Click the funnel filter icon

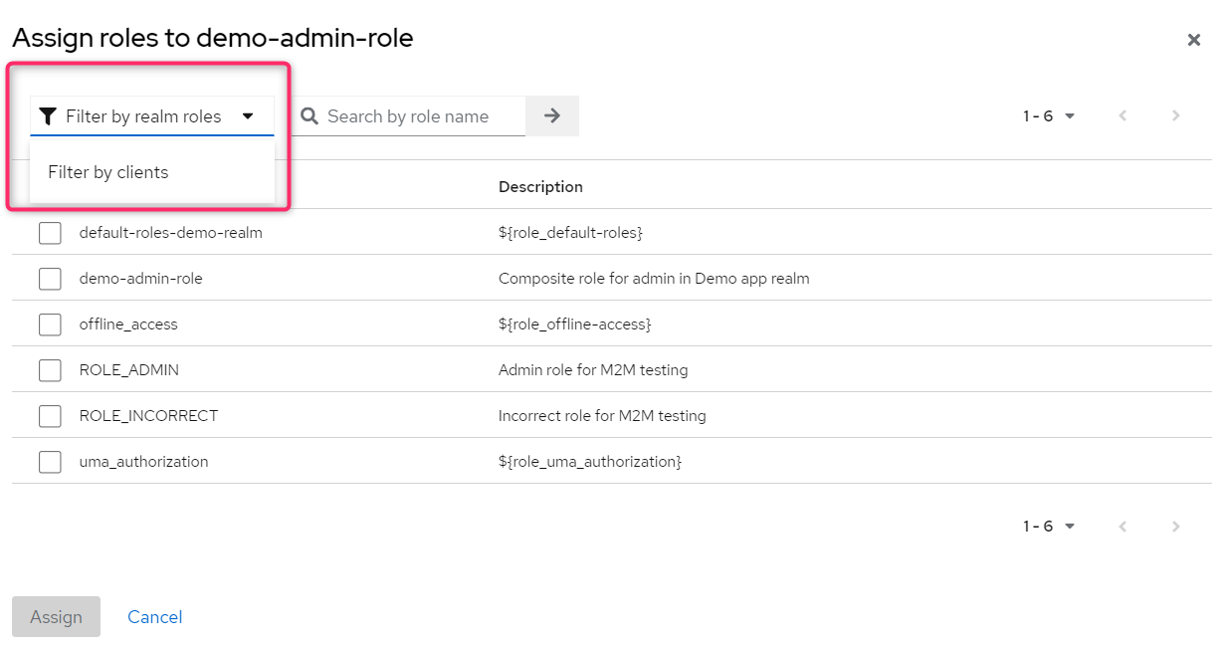48,116
